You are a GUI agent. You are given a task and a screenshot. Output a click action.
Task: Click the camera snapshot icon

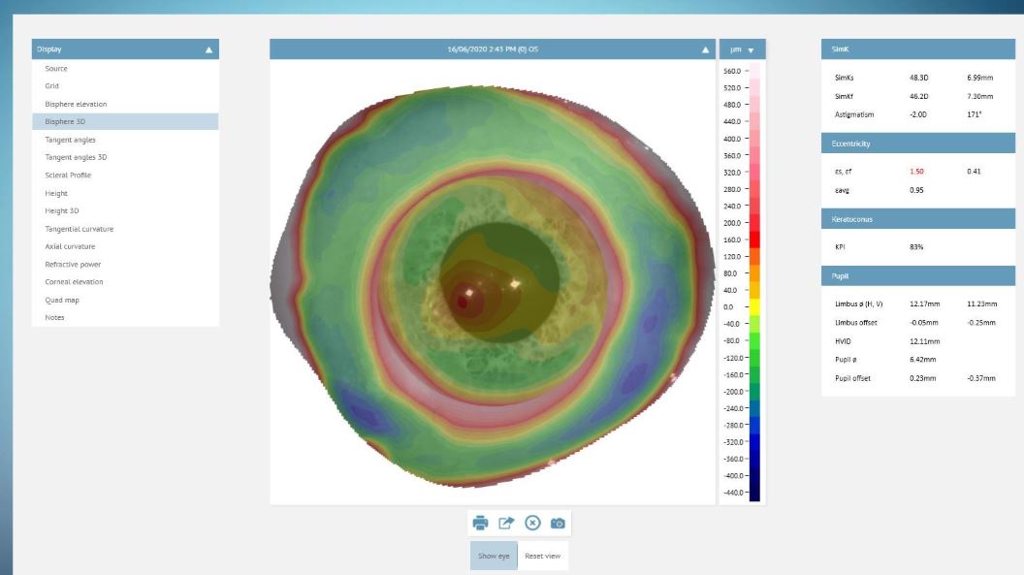pos(558,524)
